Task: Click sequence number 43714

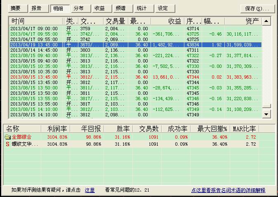Action: tap(193, 29)
